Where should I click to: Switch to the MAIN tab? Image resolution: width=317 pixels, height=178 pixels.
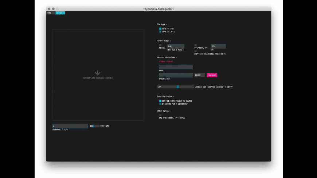point(51,13)
